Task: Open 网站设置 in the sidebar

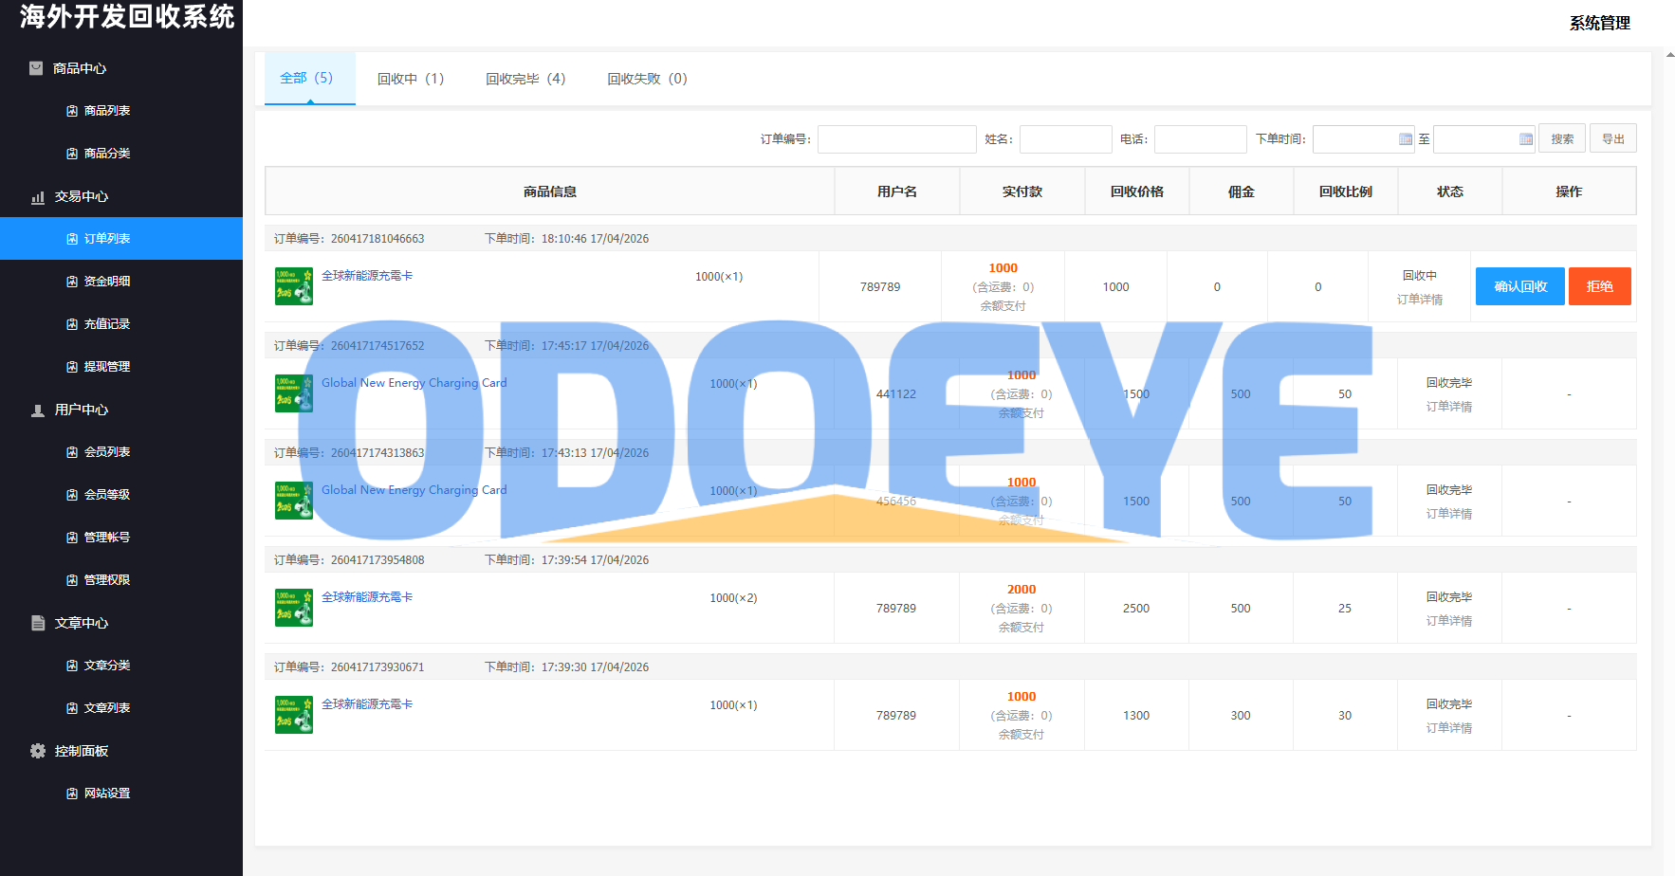Action: (107, 794)
